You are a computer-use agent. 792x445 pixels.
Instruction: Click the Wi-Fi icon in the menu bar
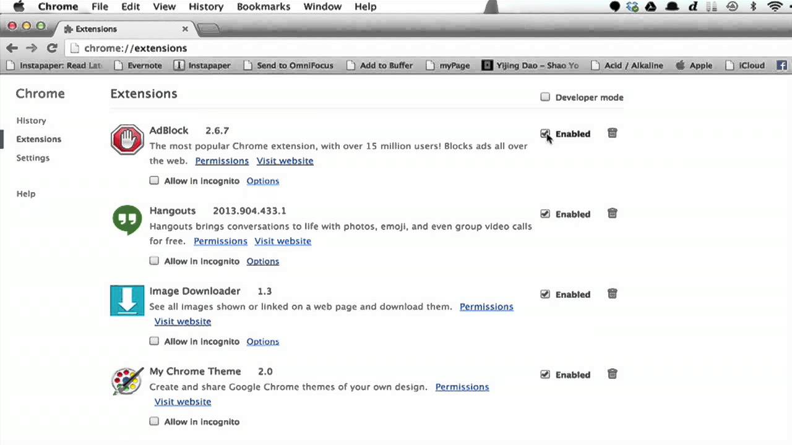774,7
